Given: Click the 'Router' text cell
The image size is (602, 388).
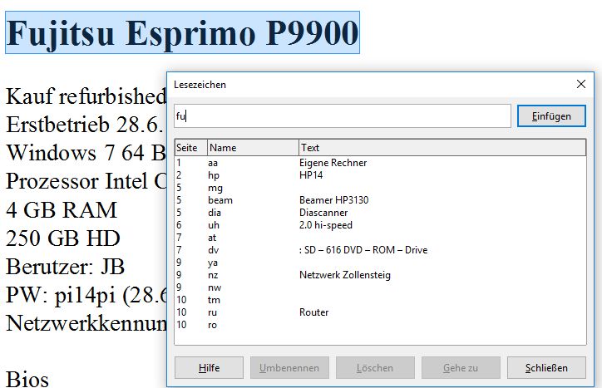Looking at the screenshot, I should (x=313, y=312).
